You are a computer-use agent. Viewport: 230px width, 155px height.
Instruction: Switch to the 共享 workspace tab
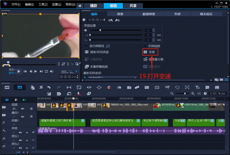coord(133,6)
